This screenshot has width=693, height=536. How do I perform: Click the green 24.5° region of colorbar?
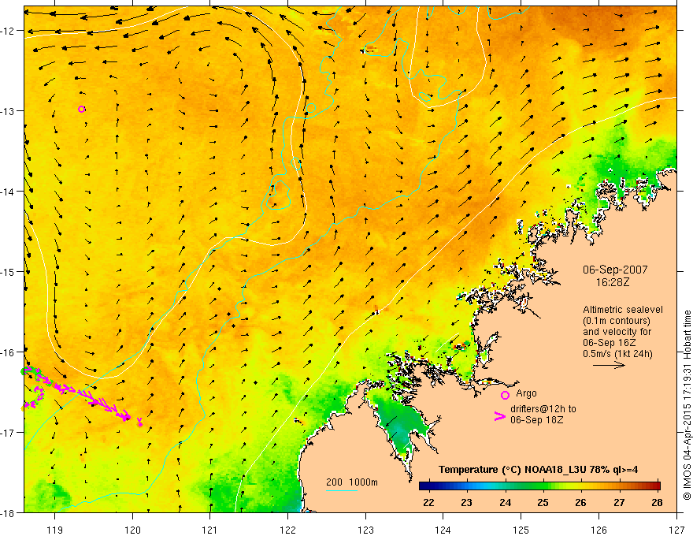click(x=524, y=486)
